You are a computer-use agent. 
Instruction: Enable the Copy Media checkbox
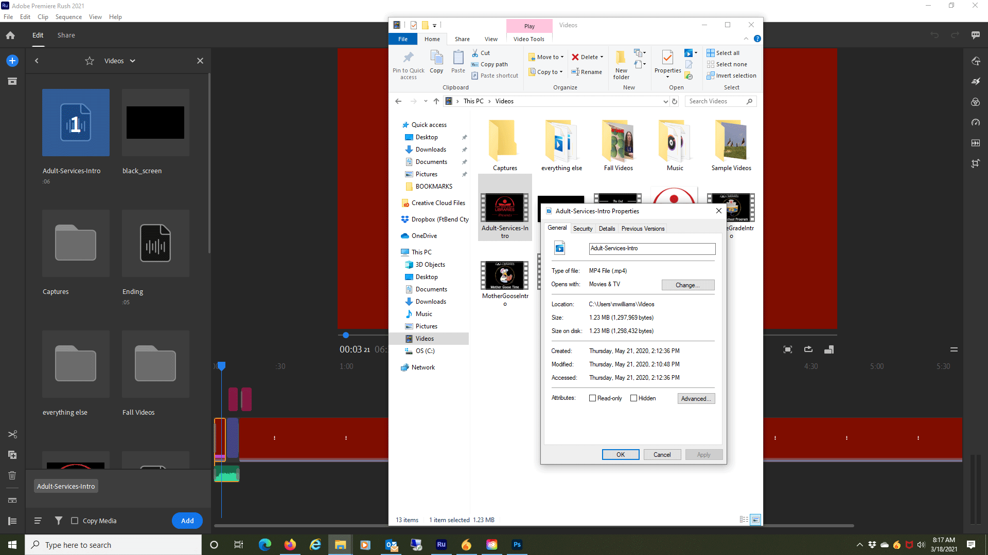pos(75,521)
